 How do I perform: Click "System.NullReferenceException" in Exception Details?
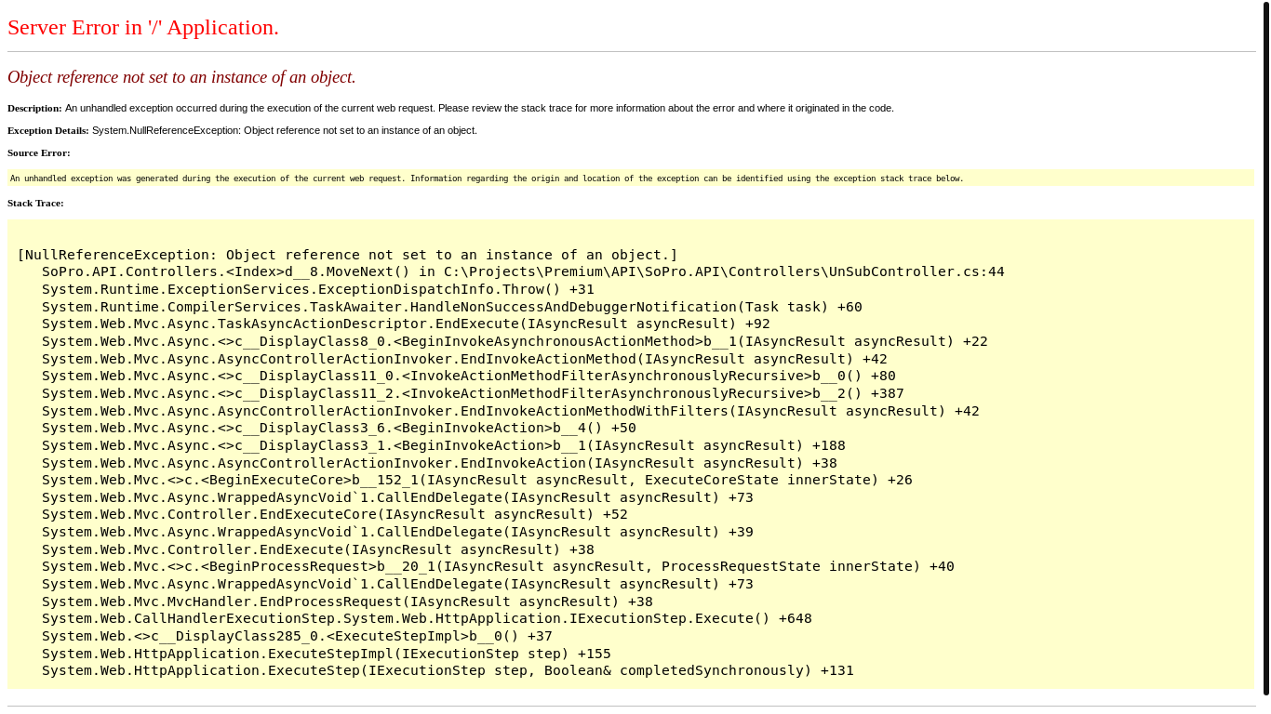tap(166, 130)
